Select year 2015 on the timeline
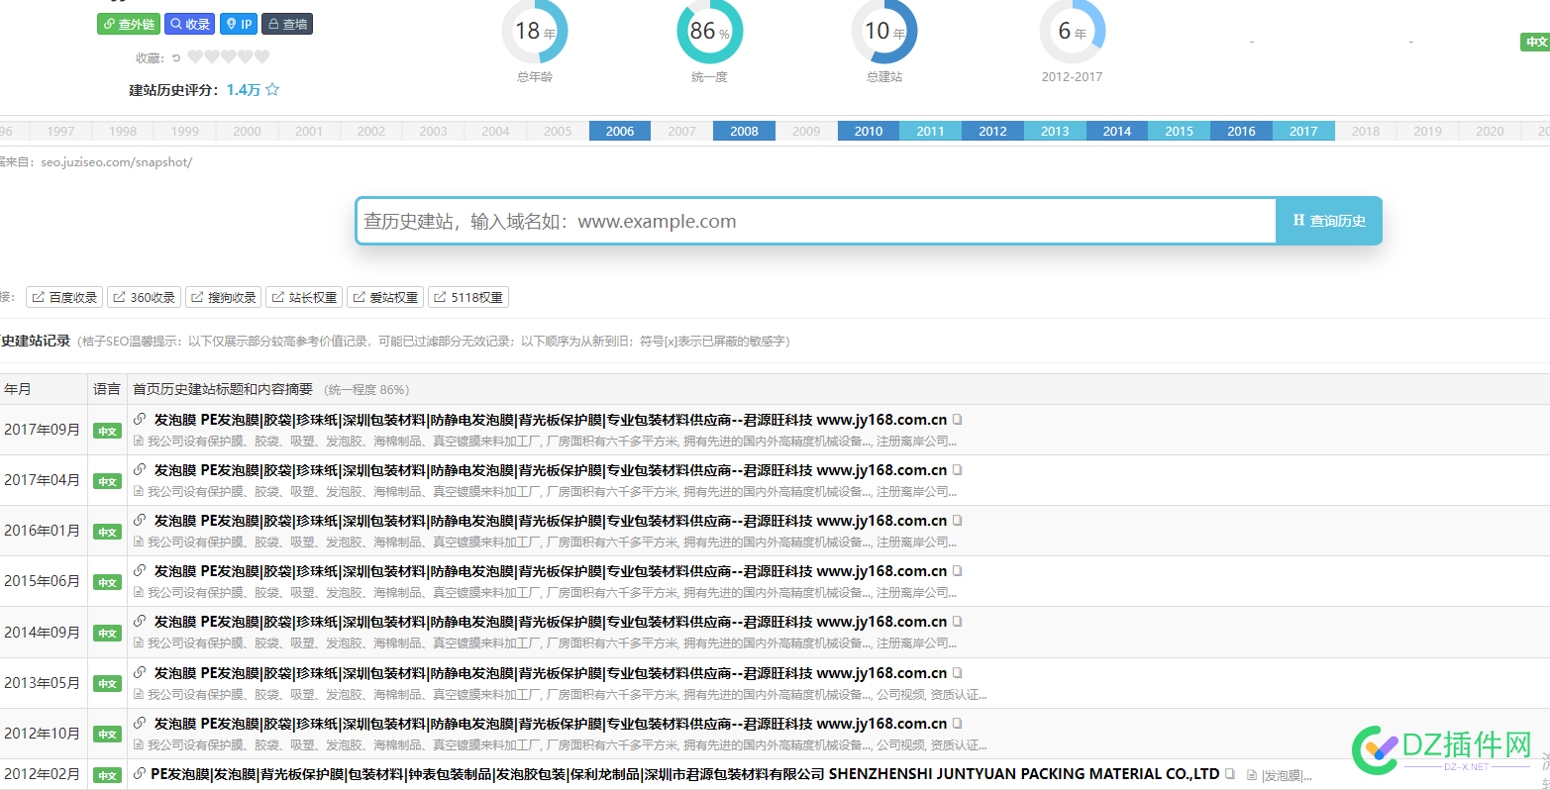Viewport: 1550px width, 790px height. click(x=1179, y=131)
